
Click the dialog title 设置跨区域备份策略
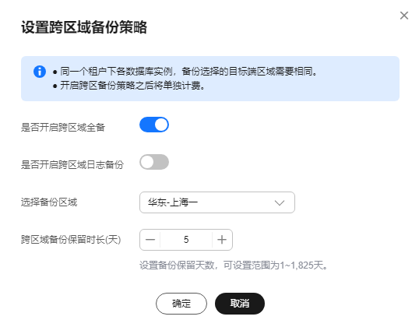pos(84,27)
